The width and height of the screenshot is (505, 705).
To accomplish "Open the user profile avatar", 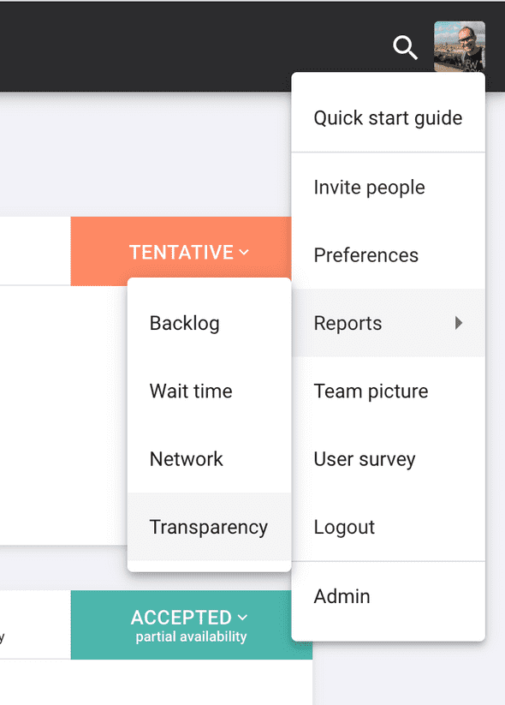I will (x=459, y=47).
